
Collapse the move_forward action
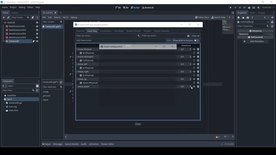point(77,50)
